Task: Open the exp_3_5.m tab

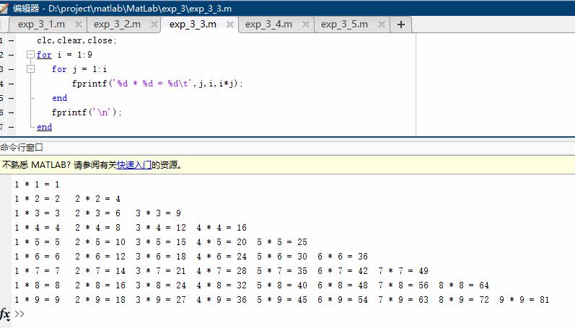Action: point(344,25)
